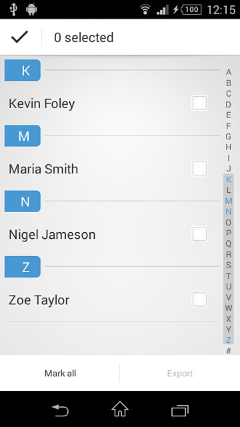Image resolution: width=240 pixels, height=427 pixels.
Task: Select letter M in side index
Action: [229, 201]
